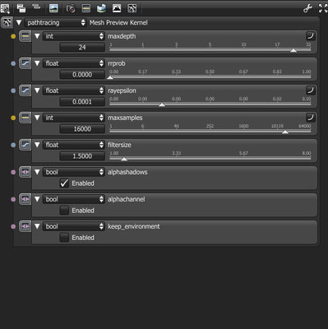Click the environment panorama icon in toolbar

[x=101, y=8]
